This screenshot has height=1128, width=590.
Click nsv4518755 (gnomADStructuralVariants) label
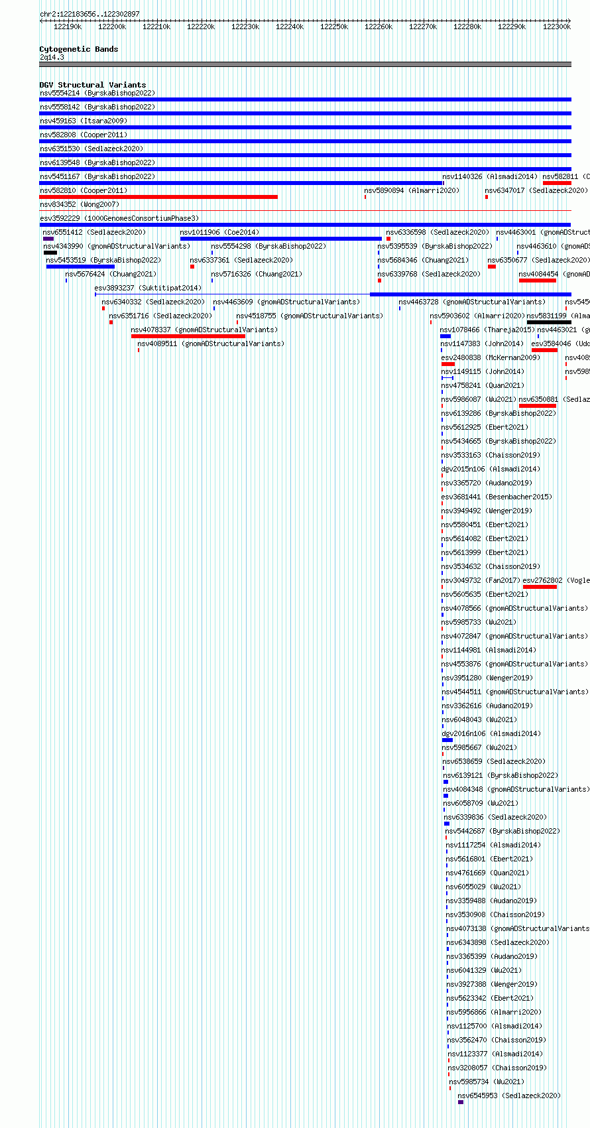(310, 316)
